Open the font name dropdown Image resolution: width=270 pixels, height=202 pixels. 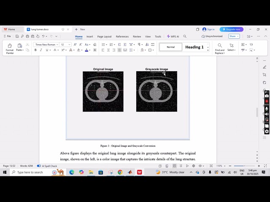[57, 45]
